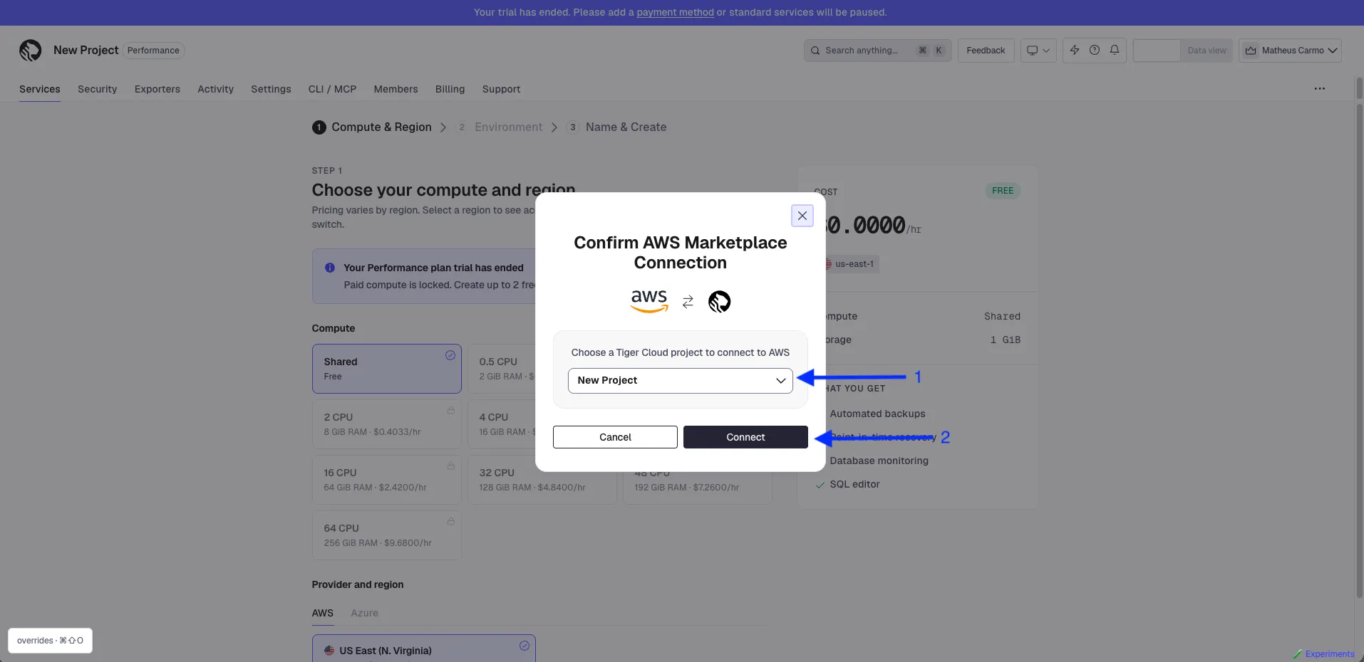This screenshot has height=662, width=1364.
Task: Click the Tiger logo in the dialog
Action: (x=719, y=302)
